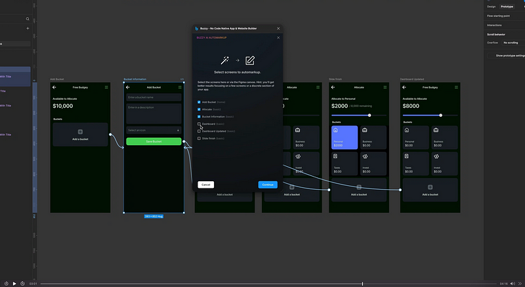Select the Dashboard Updated frame label
The height and width of the screenshot is (287, 525).
click(x=412, y=79)
